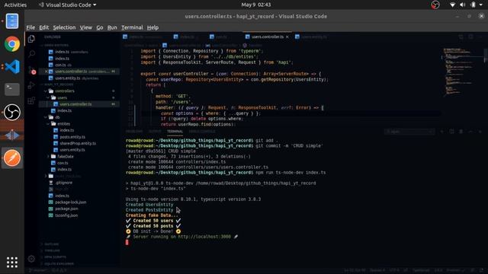Viewport: 488px width, 274px height.
Task: Open the Terminal menu
Action: [132, 27]
